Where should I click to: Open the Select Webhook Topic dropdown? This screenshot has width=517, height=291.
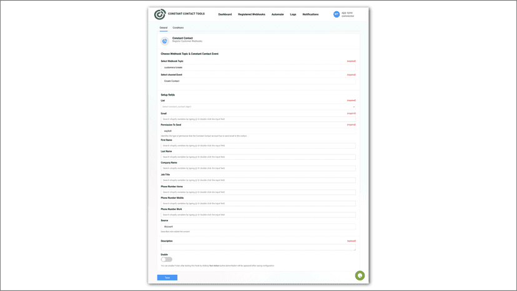pyautogui.click(x=258, y=67)
